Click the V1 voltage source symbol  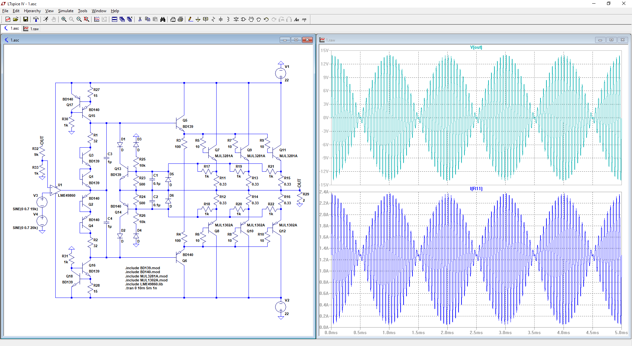point(280,73)
